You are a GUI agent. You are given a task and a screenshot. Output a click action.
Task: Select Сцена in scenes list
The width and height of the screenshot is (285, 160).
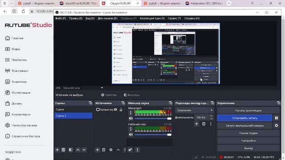(73, 109)
